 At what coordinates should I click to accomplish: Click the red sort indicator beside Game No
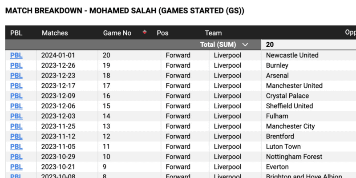coord(145,32)
